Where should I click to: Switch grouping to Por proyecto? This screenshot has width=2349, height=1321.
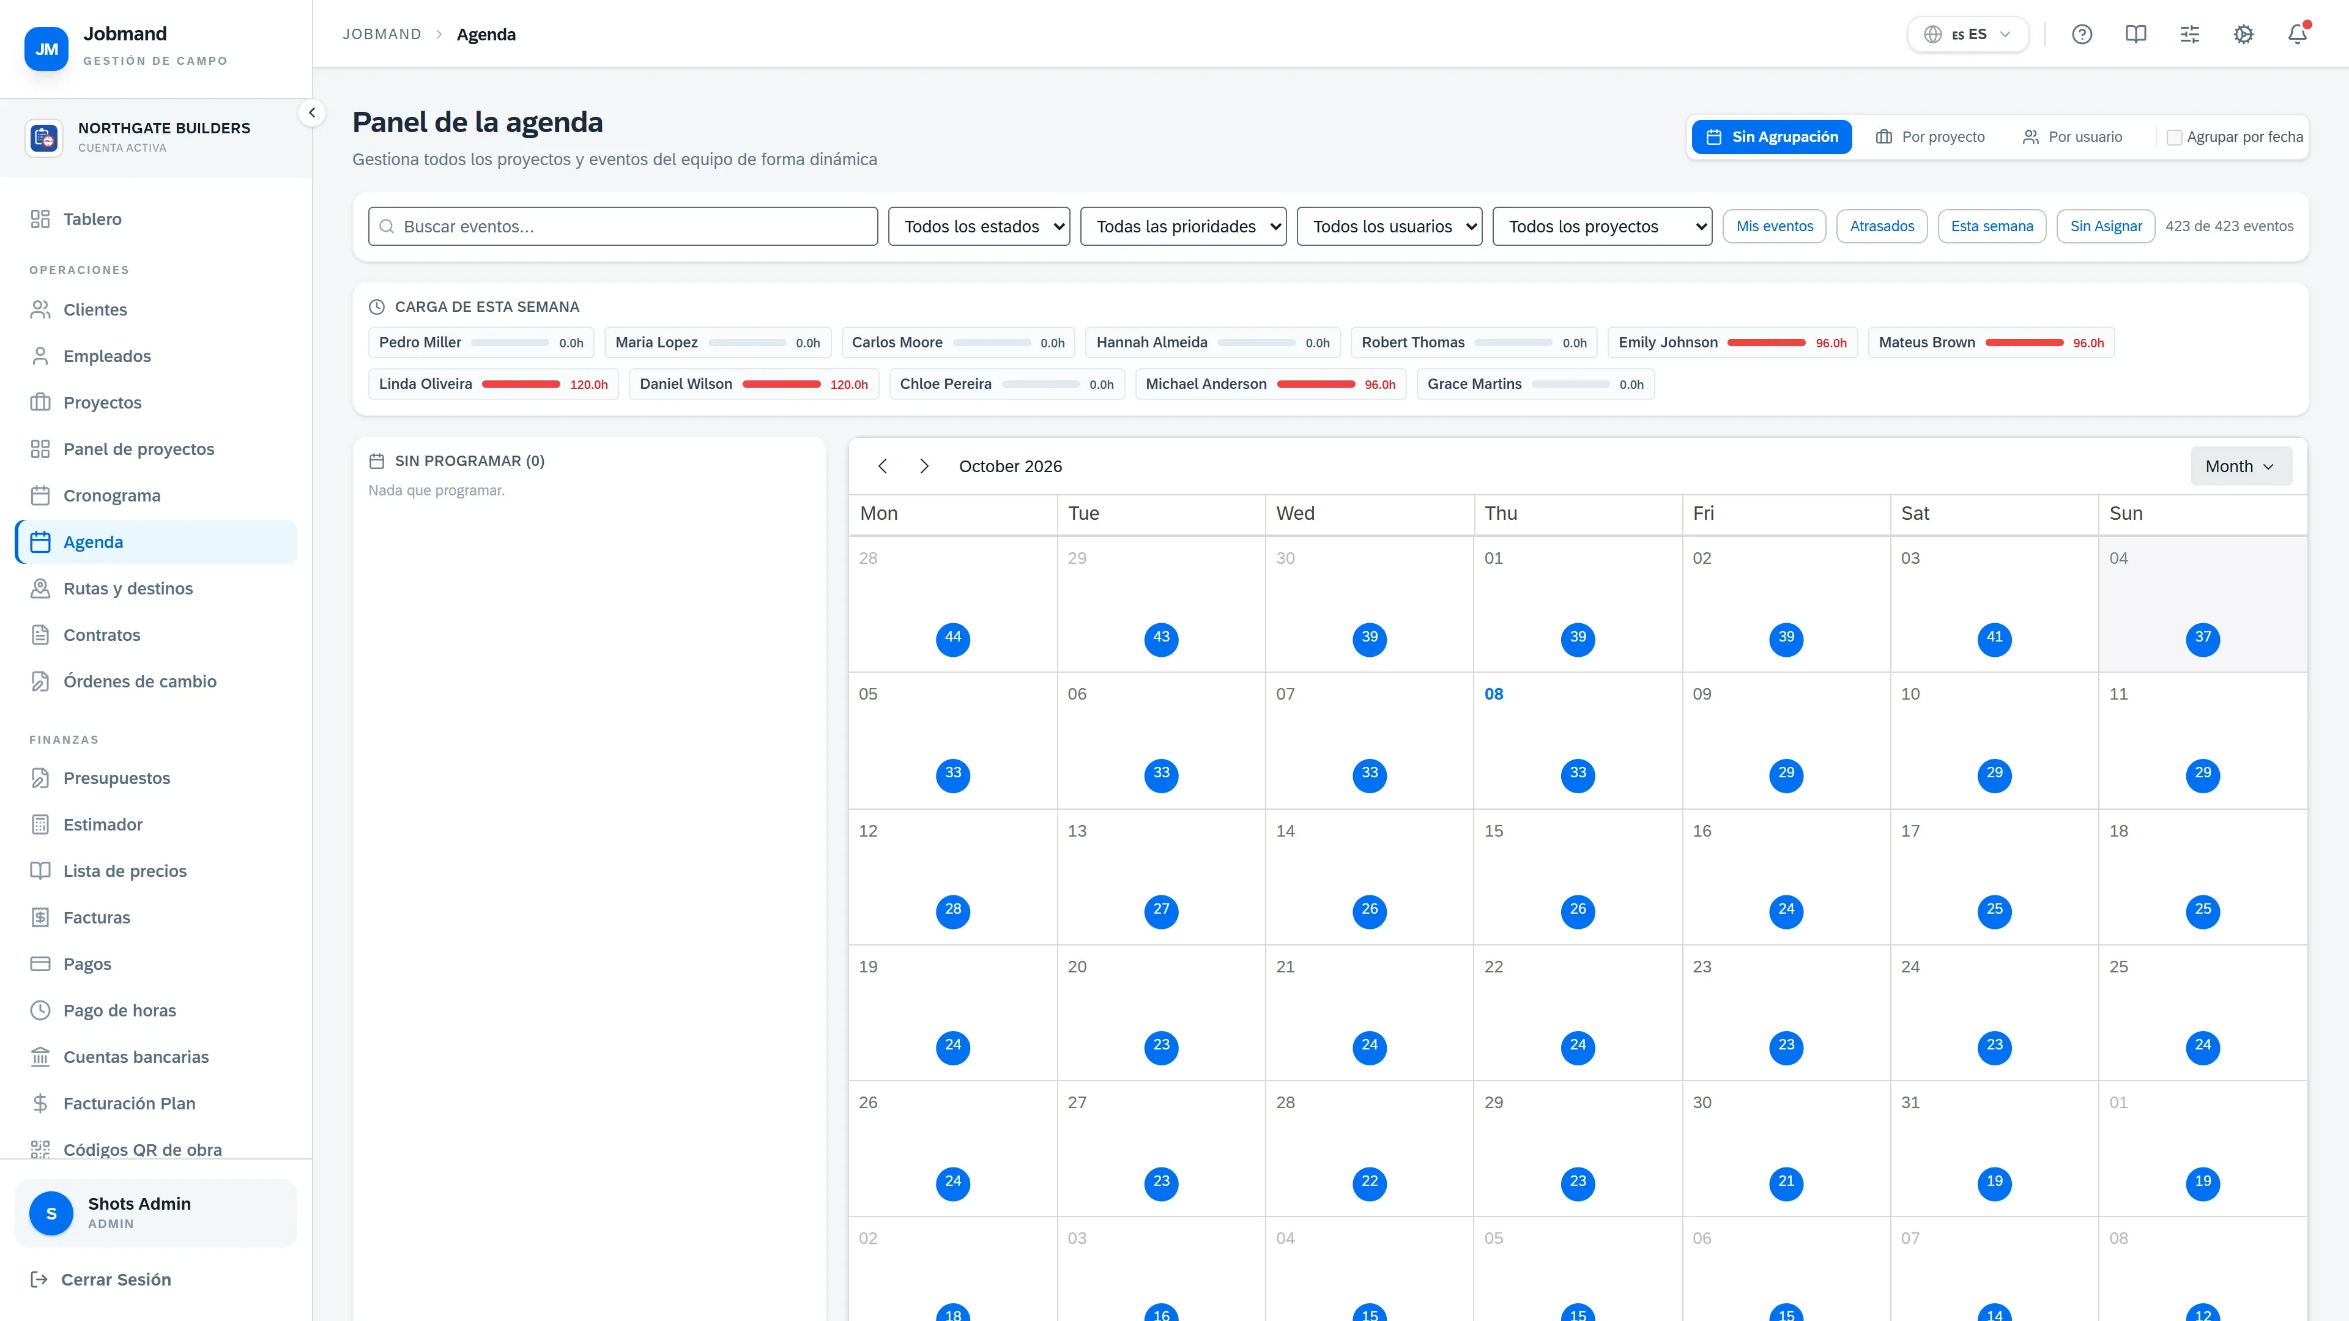coord(1931,137)
